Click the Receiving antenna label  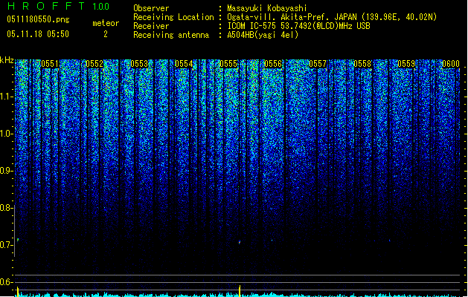171,35
